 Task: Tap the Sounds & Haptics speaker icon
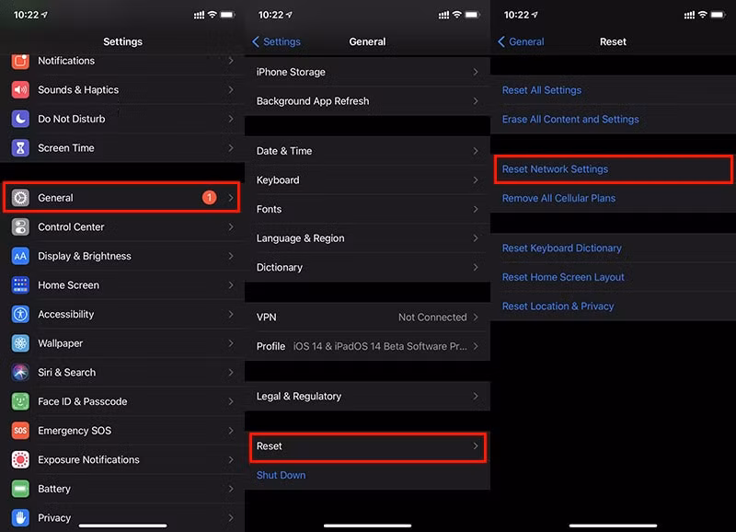click(x=20, y=89)
